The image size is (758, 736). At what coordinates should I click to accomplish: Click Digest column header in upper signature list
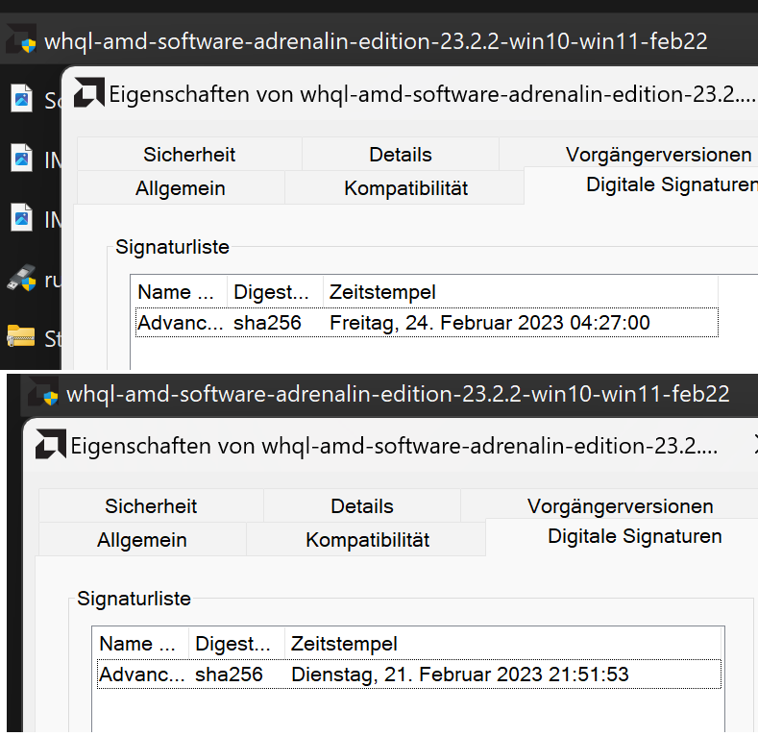pyautogui.click(x=275, y=291)
